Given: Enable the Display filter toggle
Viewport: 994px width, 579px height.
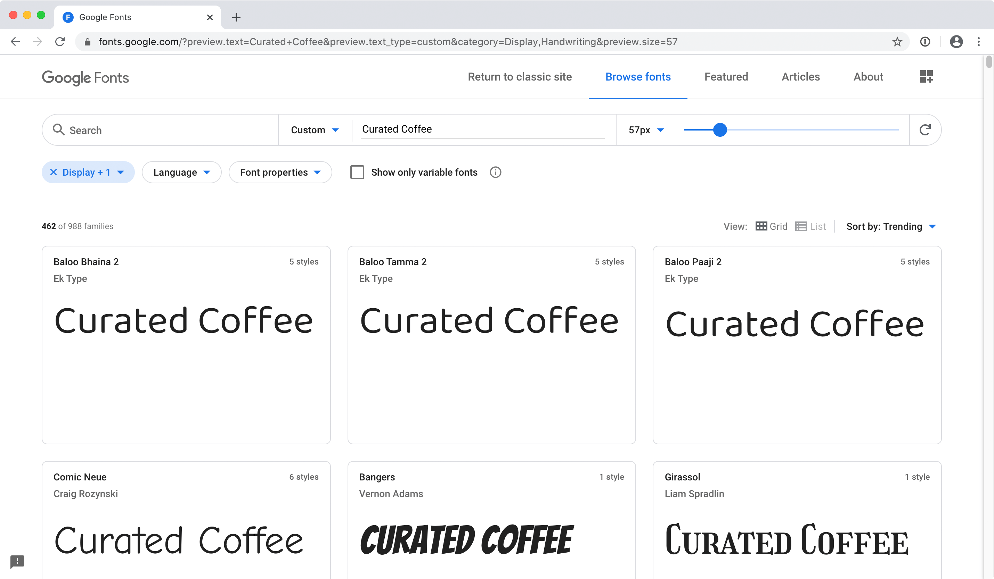Looking at the screenshot, I should tap(87, 171).
